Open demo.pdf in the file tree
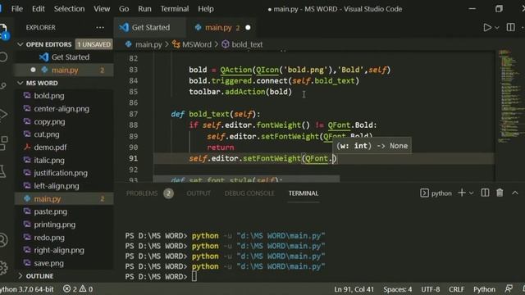 pos(50,147)
